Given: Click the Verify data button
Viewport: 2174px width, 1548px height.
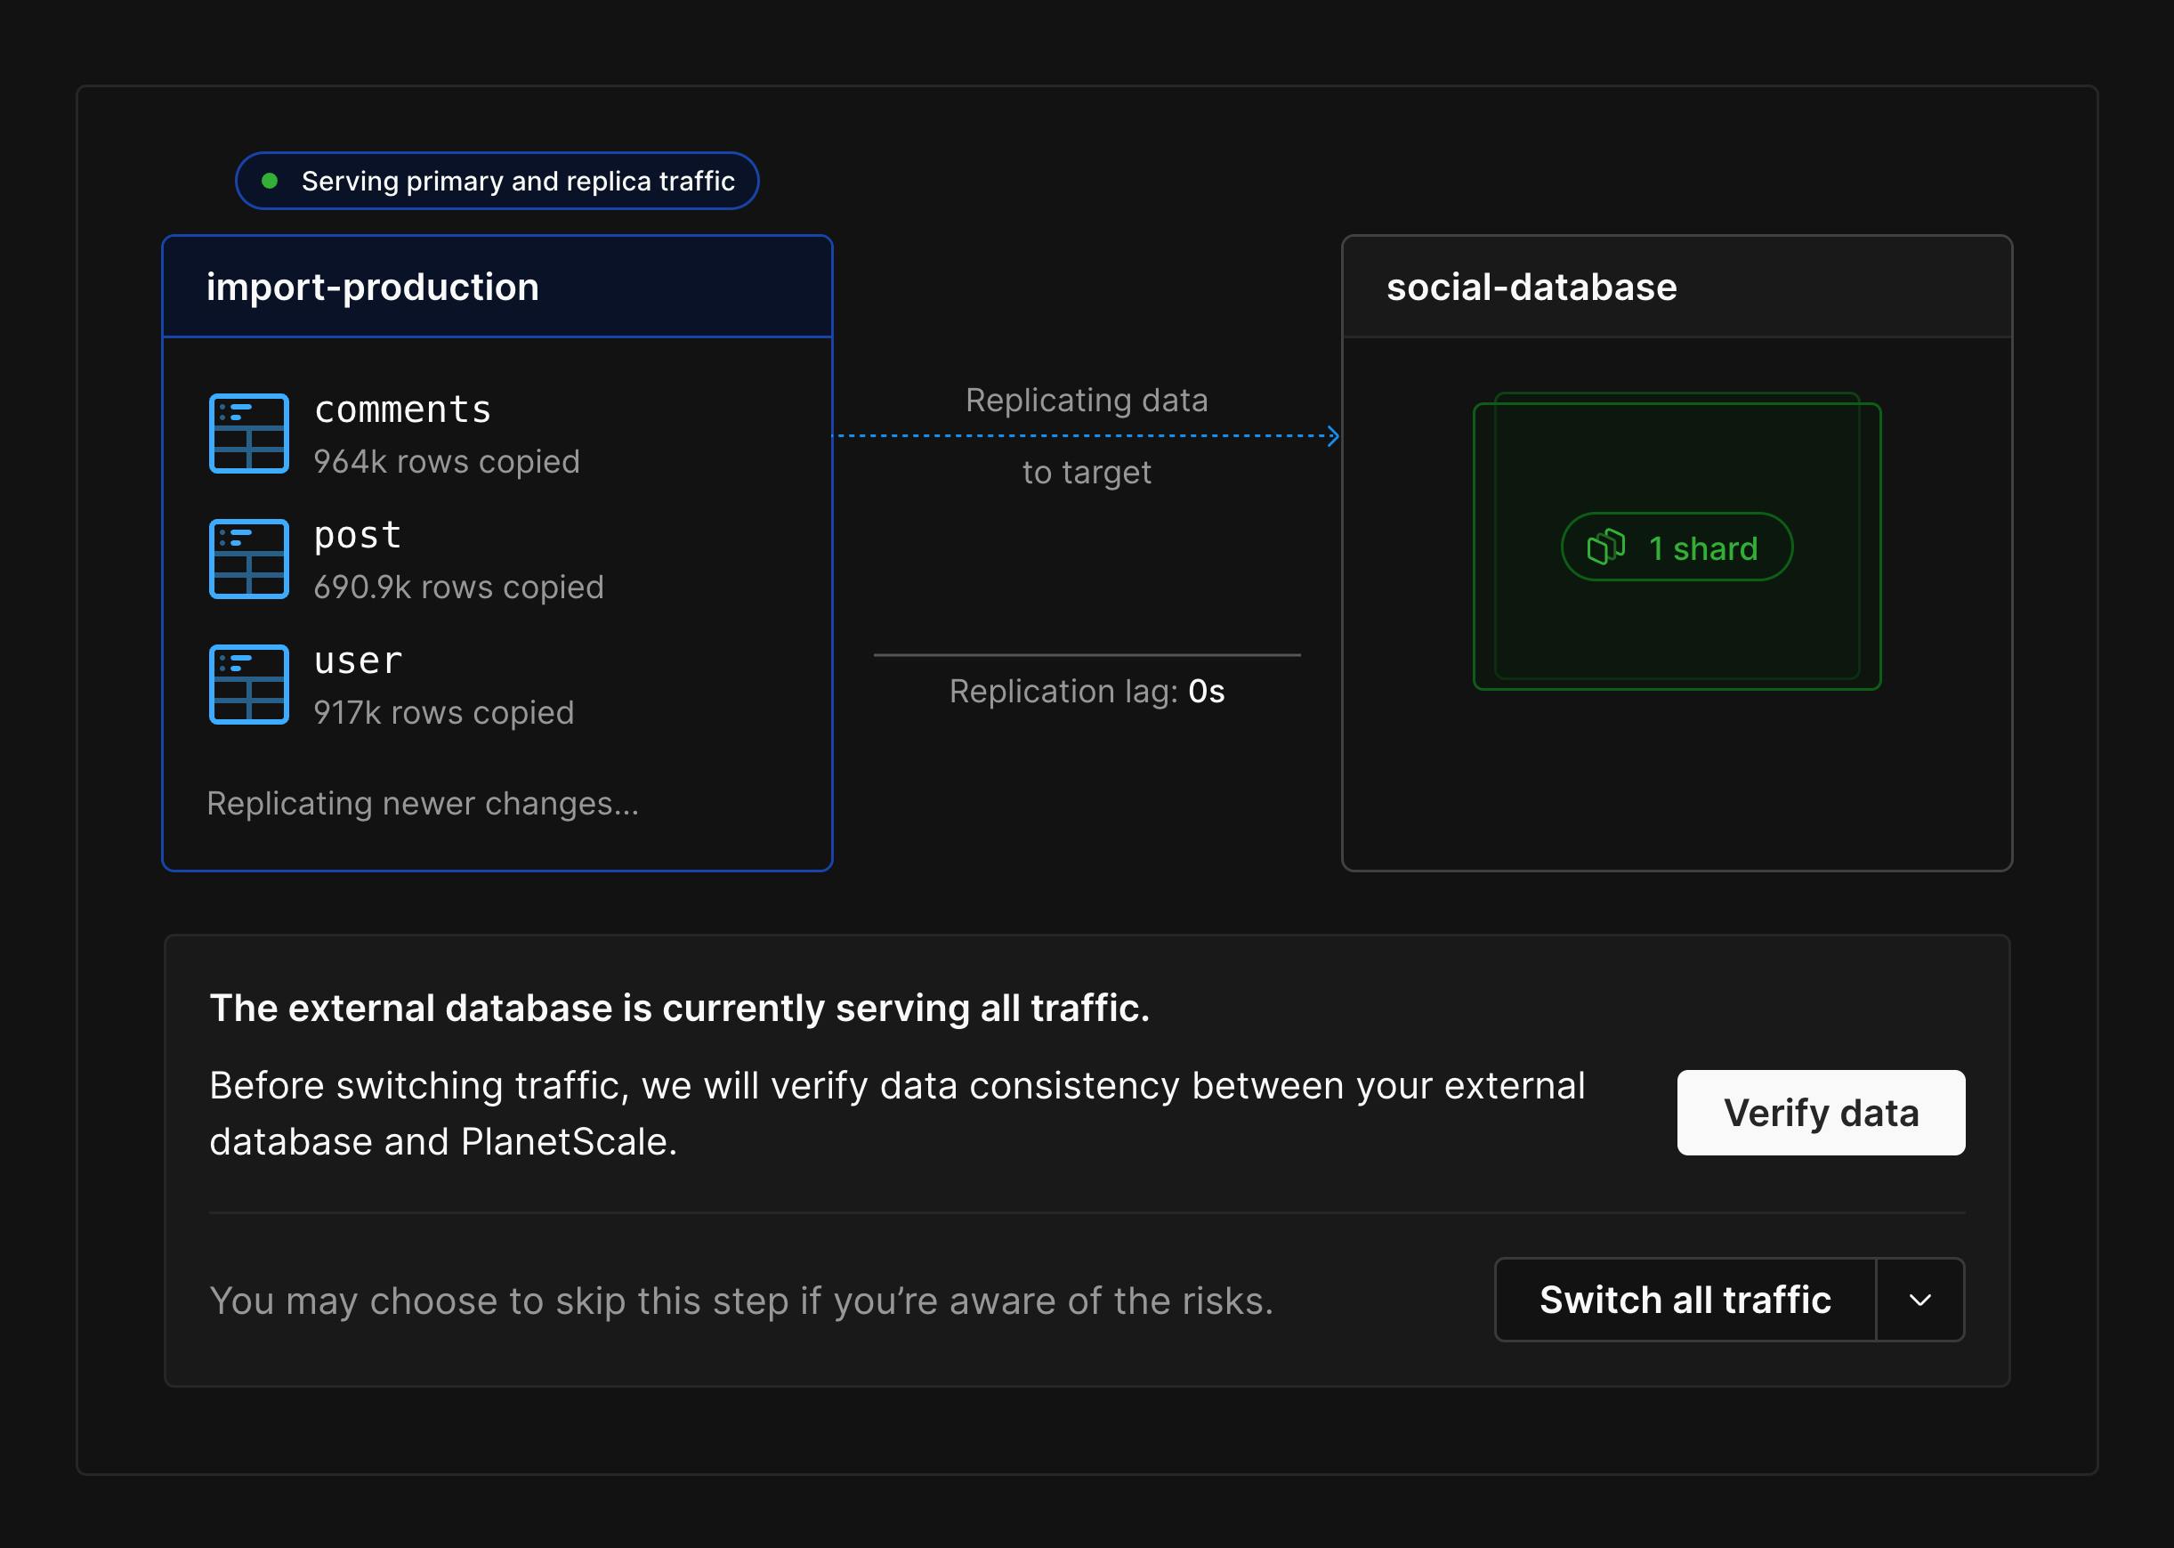Looking at the screenshot, I should [1820, 1112].
